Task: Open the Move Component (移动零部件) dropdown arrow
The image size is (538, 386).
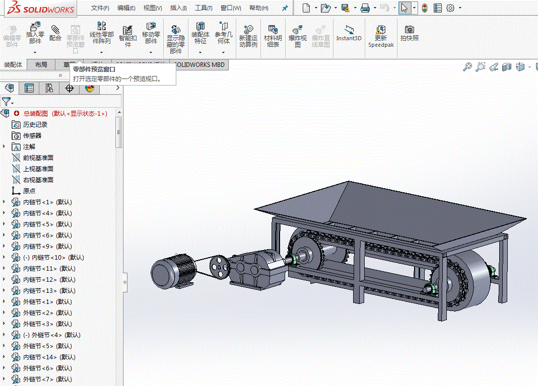Action: point(151,52)
